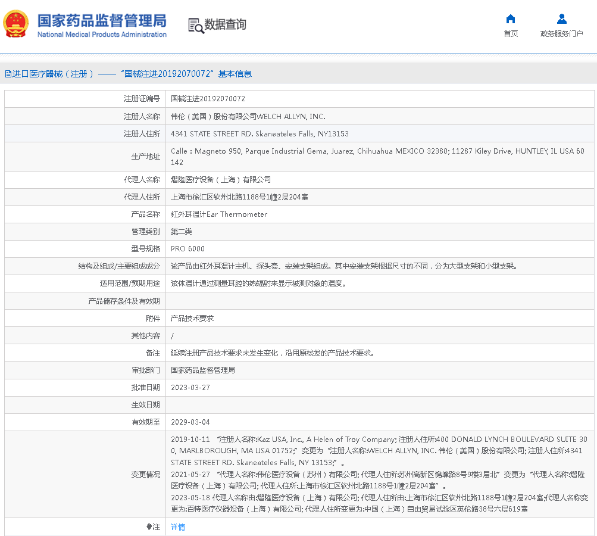Select the product name 红外耳温计Ear Thermometer

219,214
